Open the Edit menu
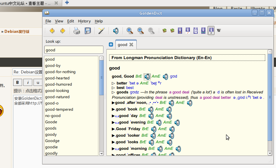 pyautogui.click(x=71, y=21)
